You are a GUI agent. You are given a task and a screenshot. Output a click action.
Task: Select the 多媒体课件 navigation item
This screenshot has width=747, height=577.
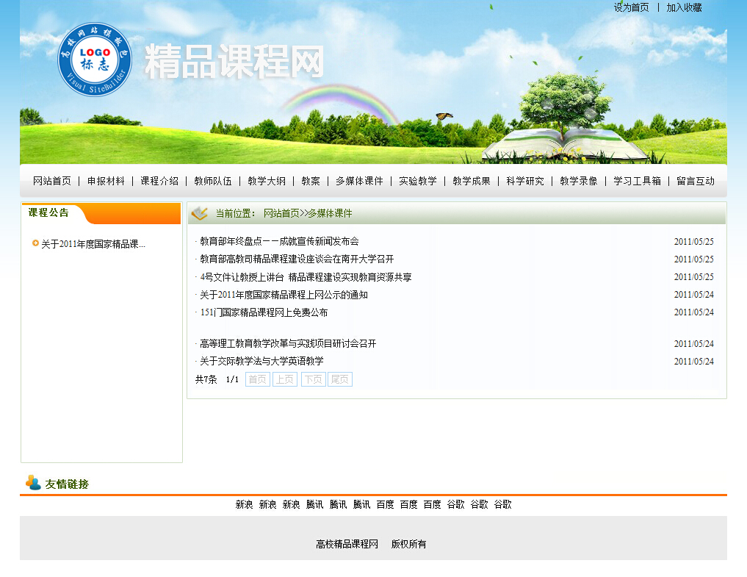coord(359,181)
